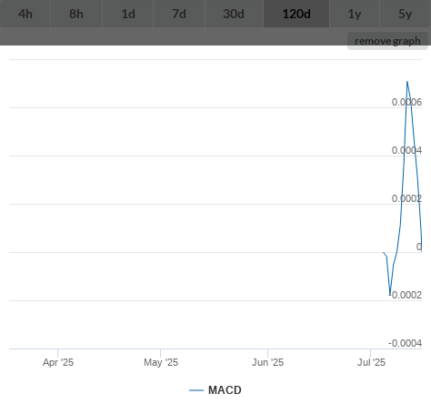The image size is (431, 414).
Task: Click the Apr '25 x-axis label
Action: [x=58, y=362]
